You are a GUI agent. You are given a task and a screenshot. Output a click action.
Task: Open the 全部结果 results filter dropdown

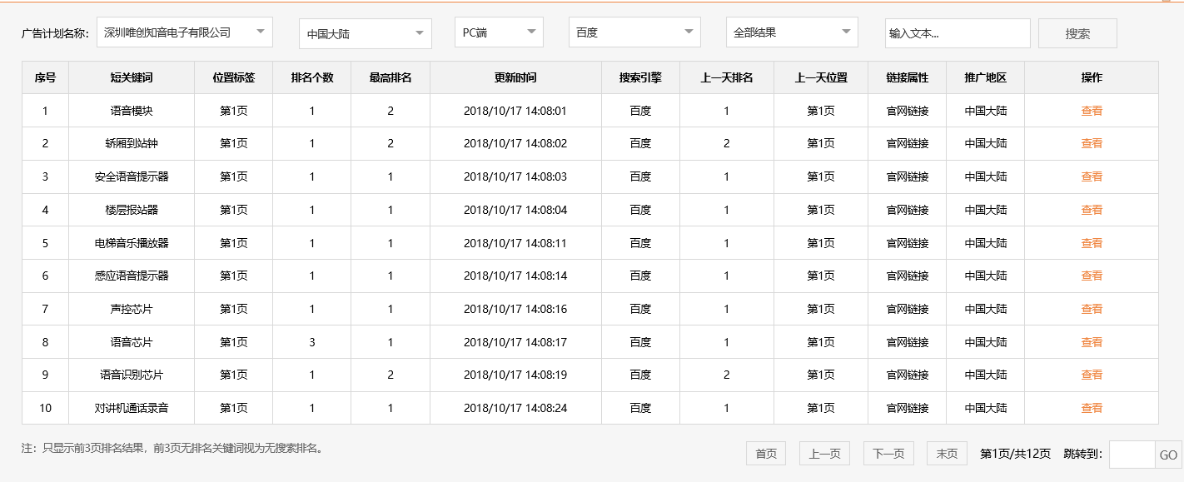tap(791, 32)
